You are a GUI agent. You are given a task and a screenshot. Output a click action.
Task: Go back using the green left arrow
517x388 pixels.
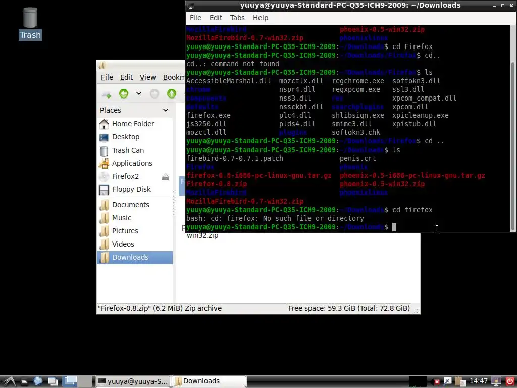124,93
